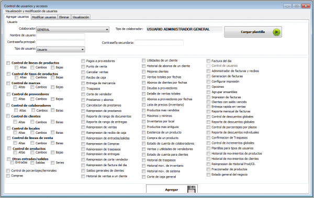314x198 pixels.
Task: Check the Compras checkbox
Action: [8, 176]
